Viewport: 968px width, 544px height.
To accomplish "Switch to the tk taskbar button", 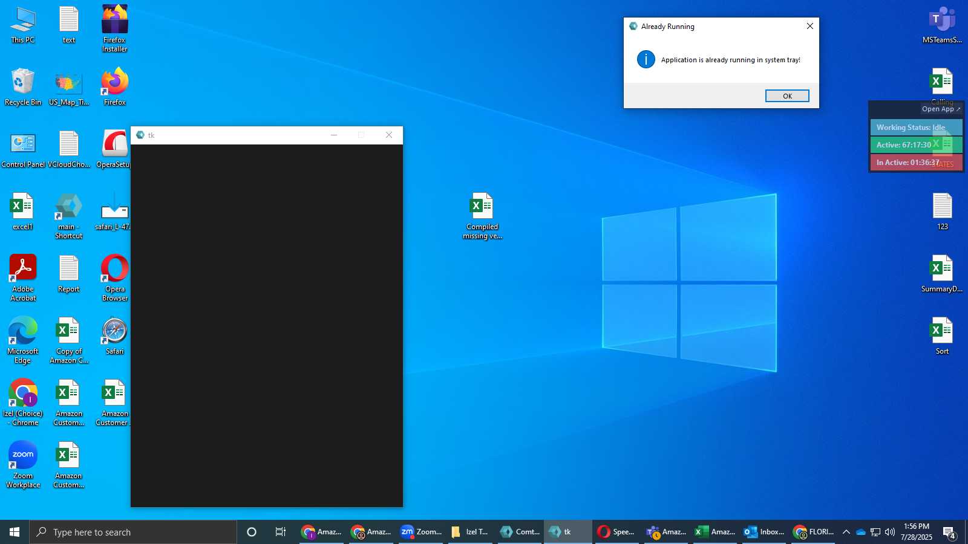I will coord(568,532).
